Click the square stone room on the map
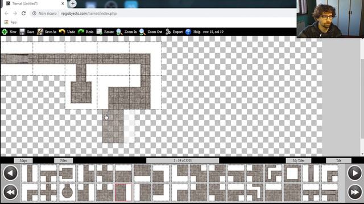This screenshot has height=204, width=364. coord(81,92)
